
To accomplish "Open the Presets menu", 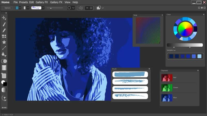I will coord(23,2).
